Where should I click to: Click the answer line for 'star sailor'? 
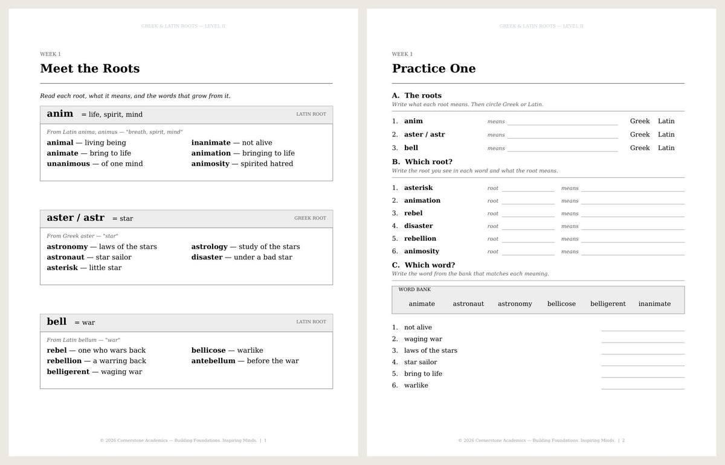tap(643, 362)
